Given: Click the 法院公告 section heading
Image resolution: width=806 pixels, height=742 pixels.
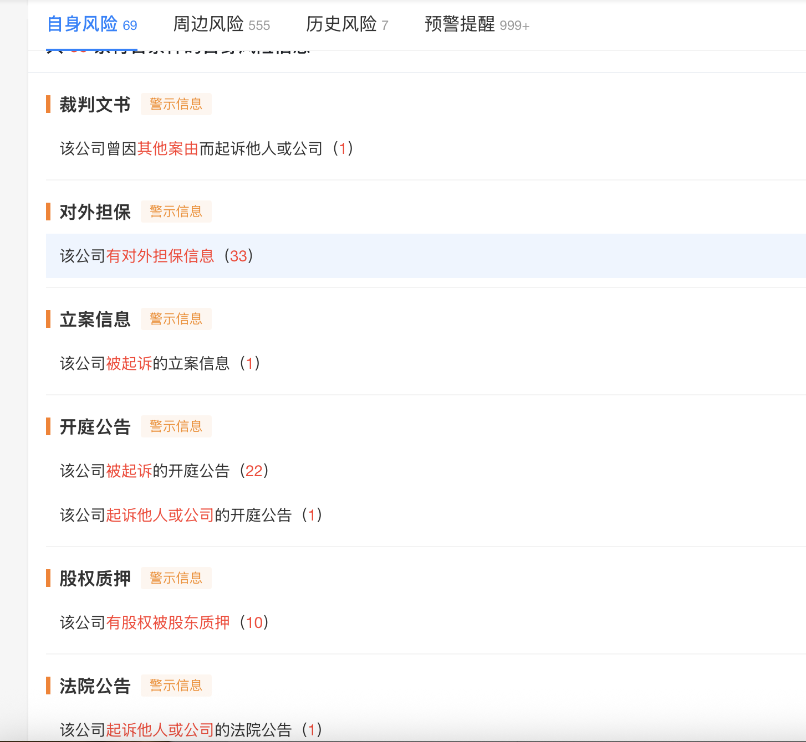Looking at the screenshot, I should [x=95, y=686].
